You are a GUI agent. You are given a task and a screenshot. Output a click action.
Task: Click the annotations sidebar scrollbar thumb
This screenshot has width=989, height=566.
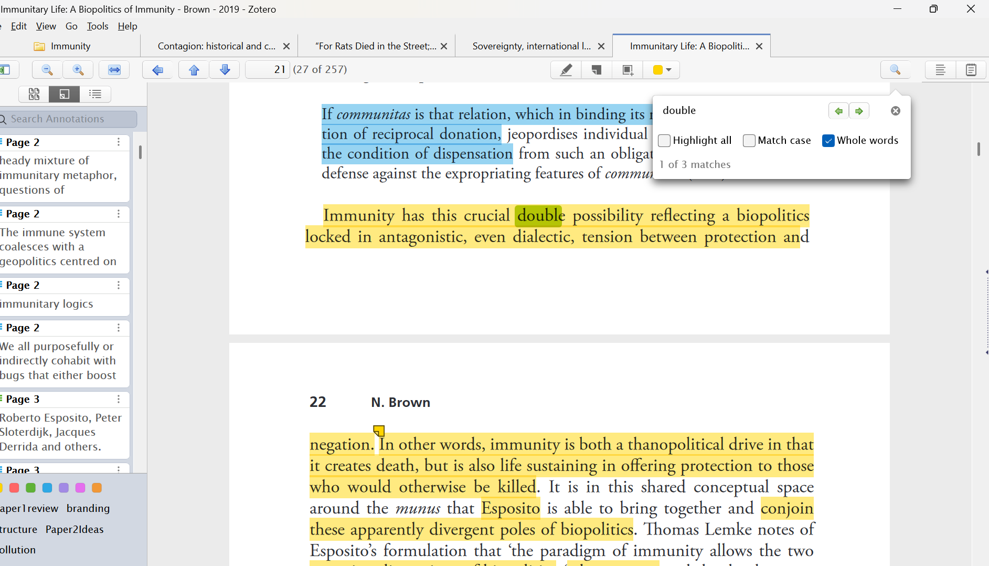click(140, 152)
